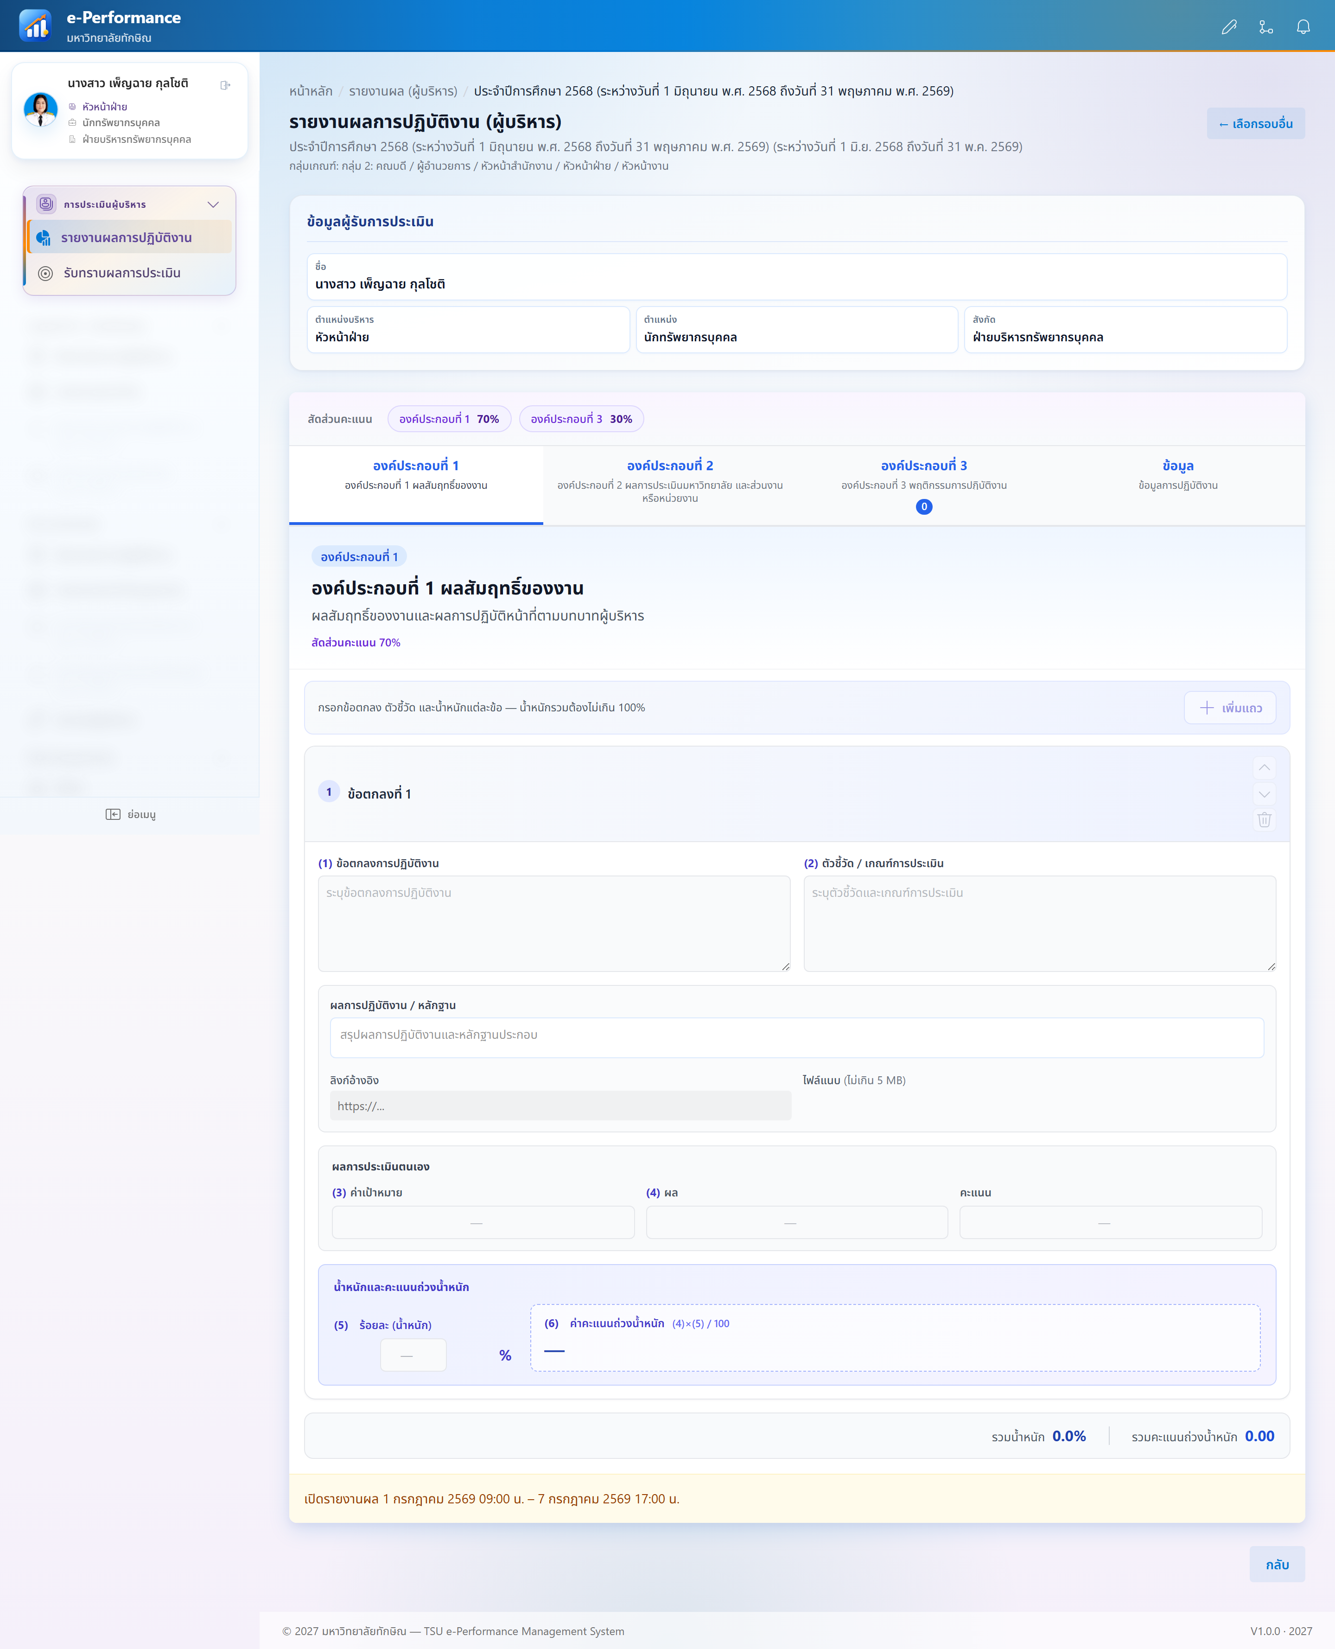The width and height of the screenshot is (1335, 1649).
Task: Open รับทราบผลการประเมิน sidebar item
Action: pos(130,273)
